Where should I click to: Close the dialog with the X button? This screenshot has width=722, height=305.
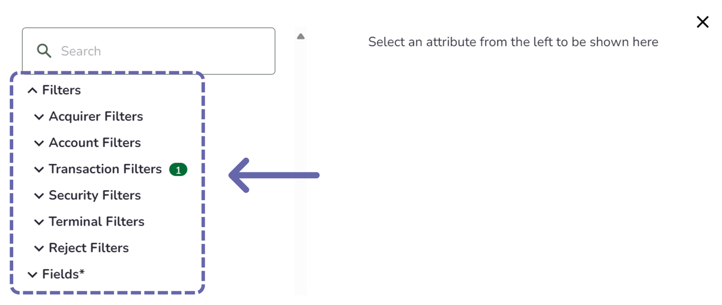pos(702,22)
